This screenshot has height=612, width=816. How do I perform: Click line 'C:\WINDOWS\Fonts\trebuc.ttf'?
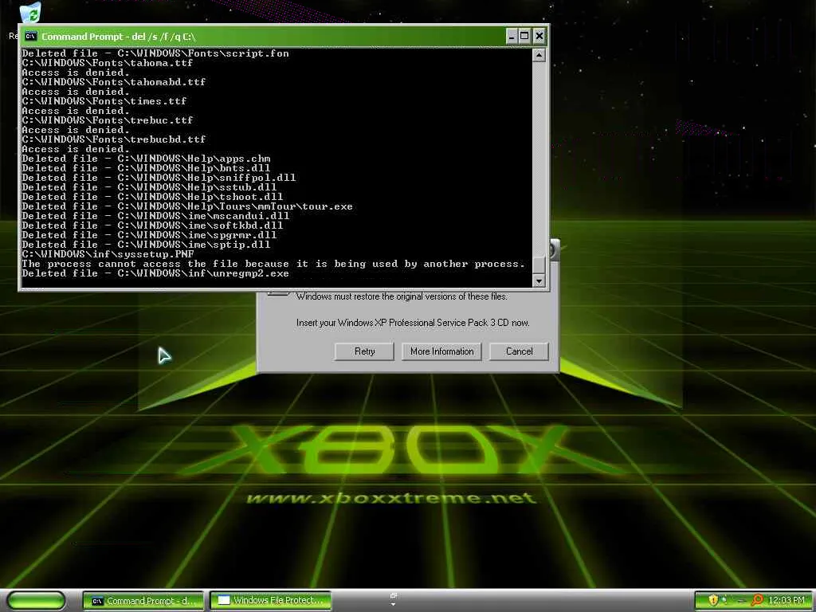(108, 120)
